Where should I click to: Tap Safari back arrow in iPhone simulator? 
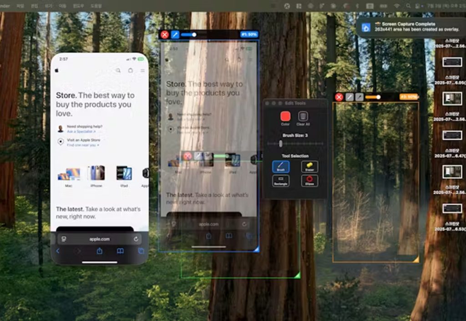point(58,251)
